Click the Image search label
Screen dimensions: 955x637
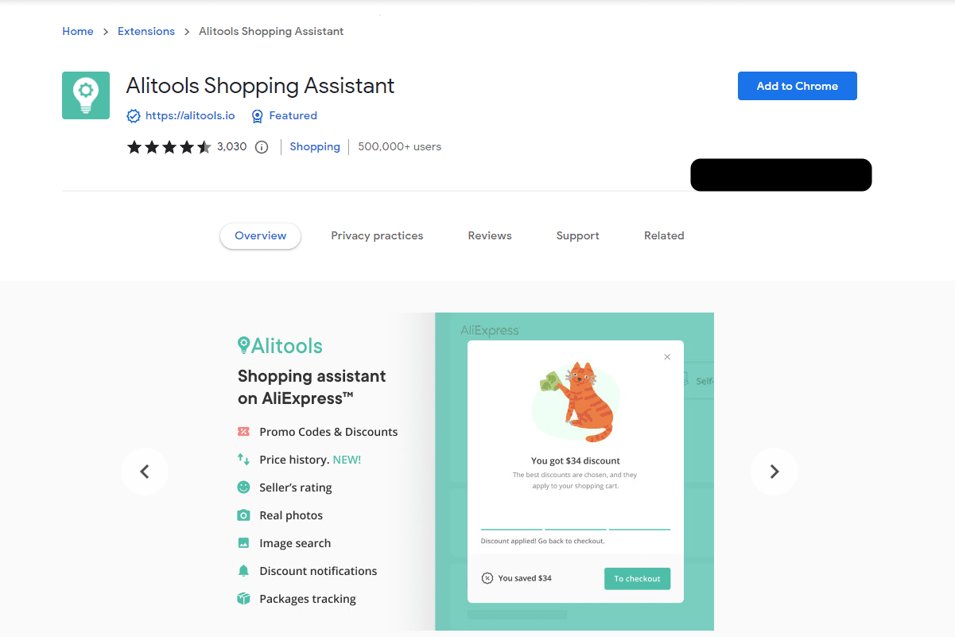295,543
